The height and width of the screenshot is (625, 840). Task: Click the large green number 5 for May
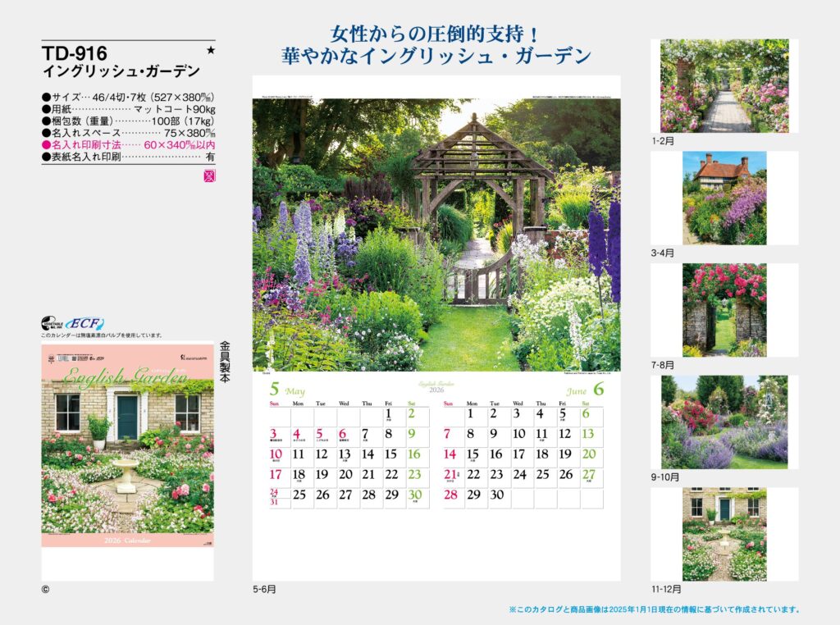tap(275, 389)
